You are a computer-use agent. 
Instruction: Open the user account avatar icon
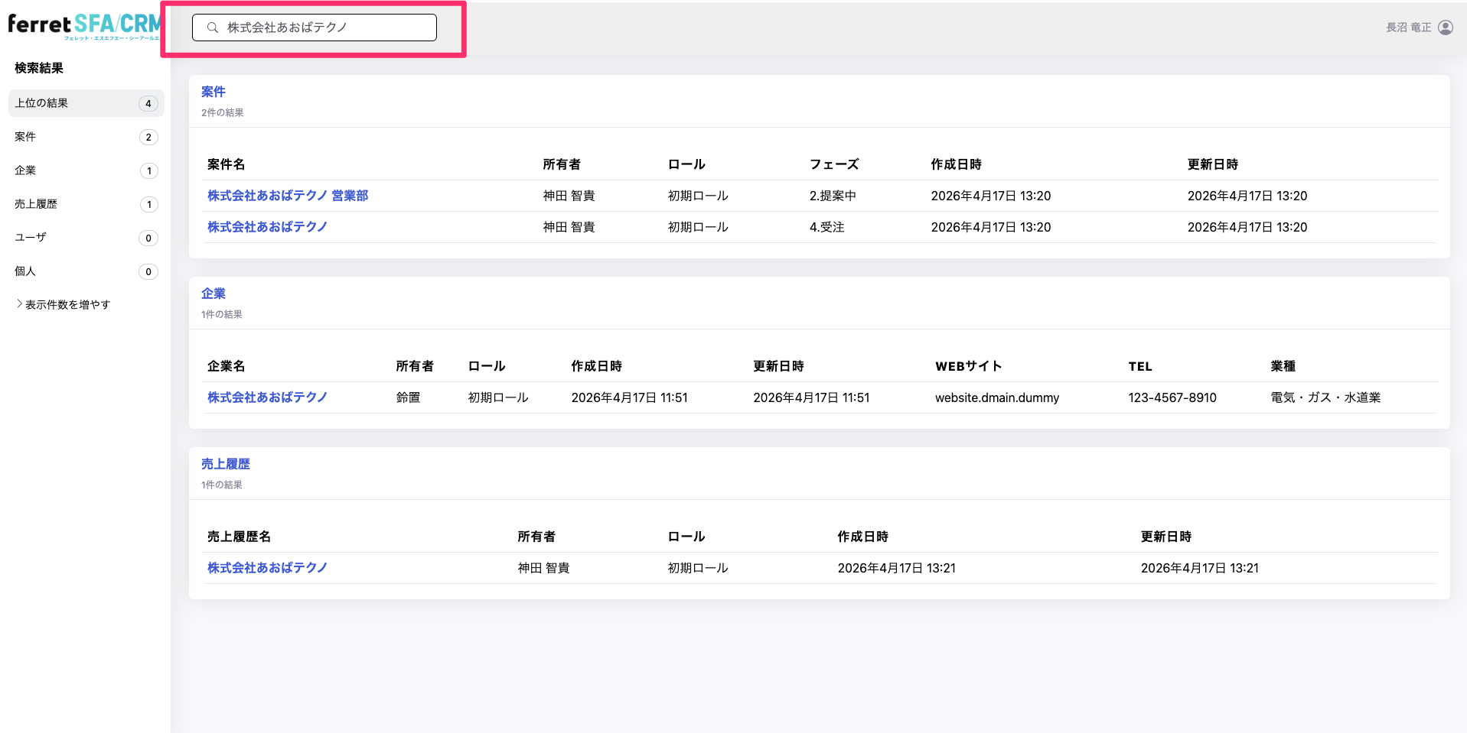(x=1446, y=28)
